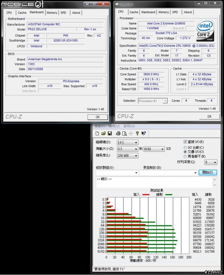The image size is (224, 275).
Task: Click the Rated FSB 1600.0 MHz value
Action: (x=151, y=89)
